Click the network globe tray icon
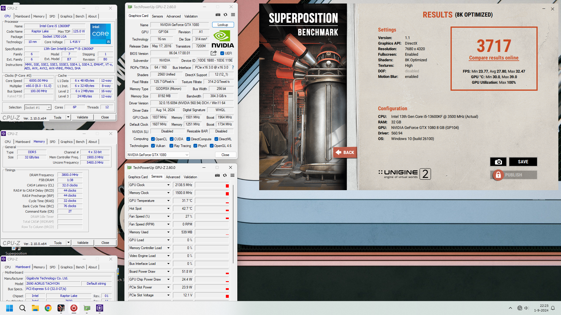Screen dimensions: 561x315 pos(520,308)
